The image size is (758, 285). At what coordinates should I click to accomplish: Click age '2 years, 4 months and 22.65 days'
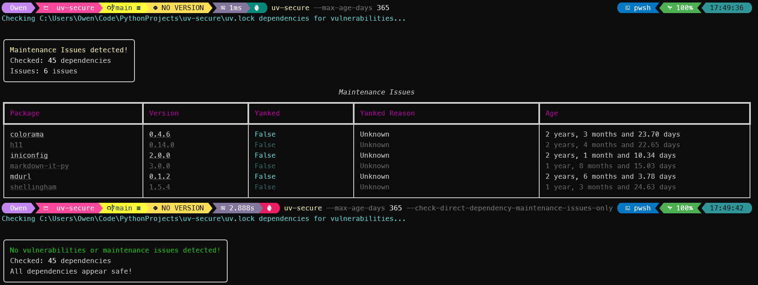click(613, 145)
